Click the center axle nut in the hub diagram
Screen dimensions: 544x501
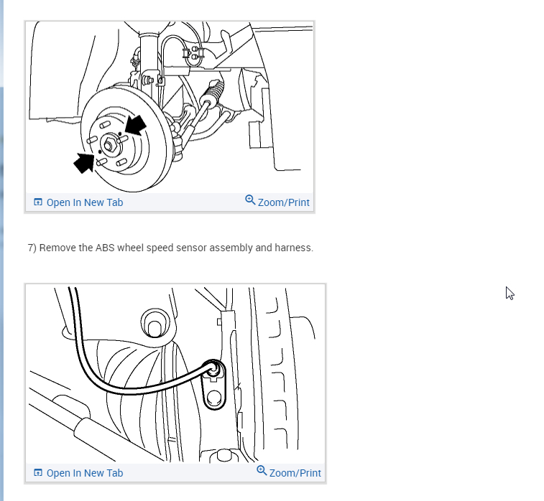(109, 145)
